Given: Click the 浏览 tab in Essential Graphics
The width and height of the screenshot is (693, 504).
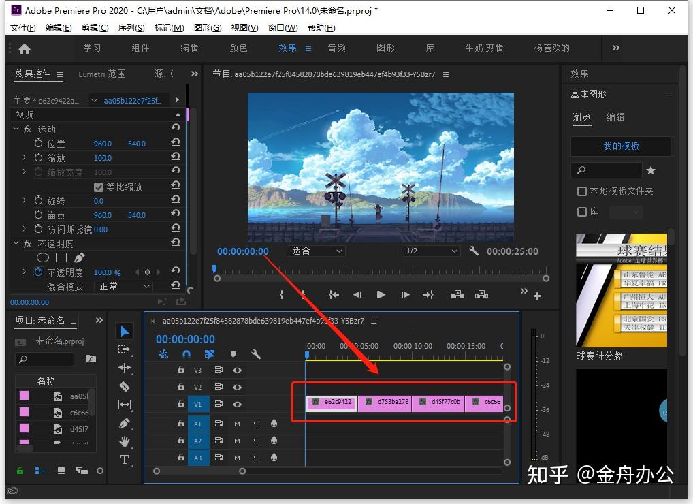Looking at the screenshot, I should [x=581, y=117].
